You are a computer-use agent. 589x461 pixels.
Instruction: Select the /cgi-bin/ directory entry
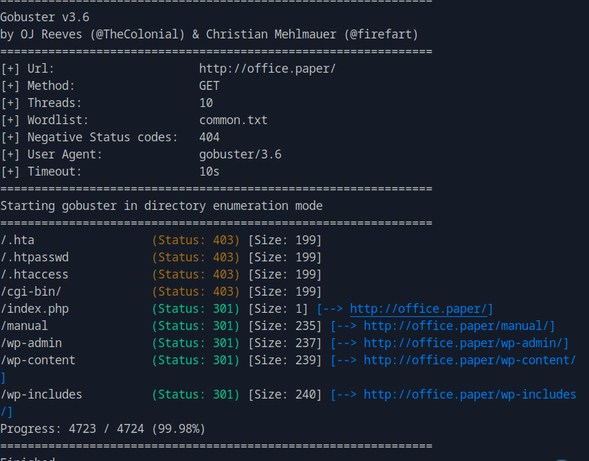point(31,292)
